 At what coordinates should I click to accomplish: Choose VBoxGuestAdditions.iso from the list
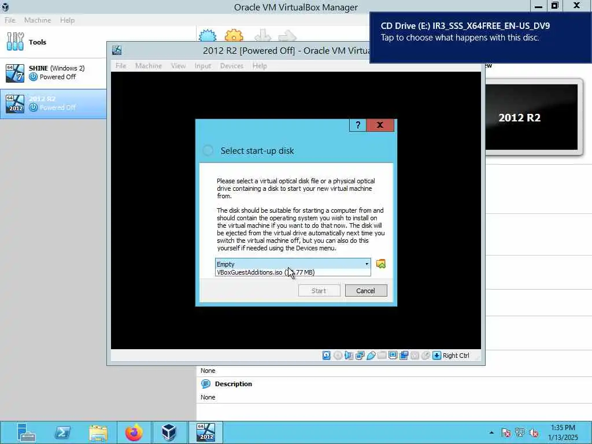click(293, 272)
